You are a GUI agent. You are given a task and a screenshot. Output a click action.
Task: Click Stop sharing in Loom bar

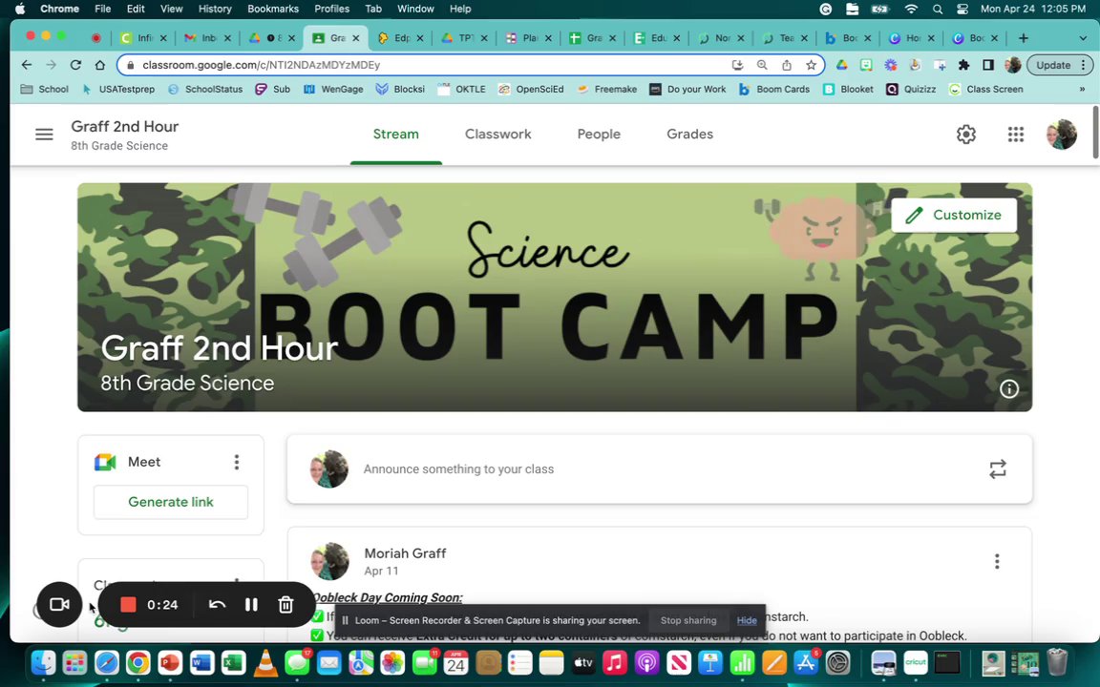click(x=688, y=620)
